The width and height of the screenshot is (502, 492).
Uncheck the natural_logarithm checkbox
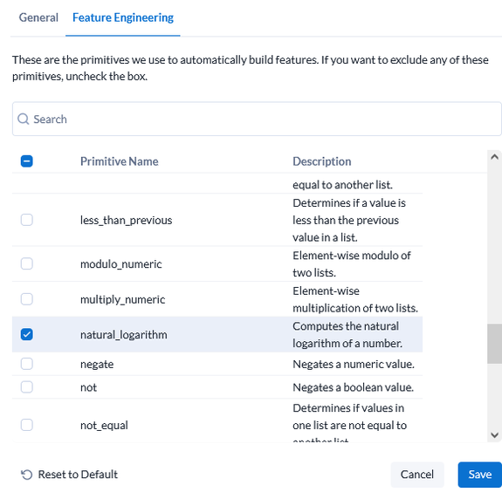[x=27, y=334]
